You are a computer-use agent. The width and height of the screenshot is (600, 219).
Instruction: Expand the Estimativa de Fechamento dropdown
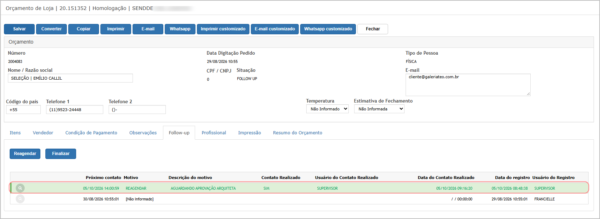379,109
